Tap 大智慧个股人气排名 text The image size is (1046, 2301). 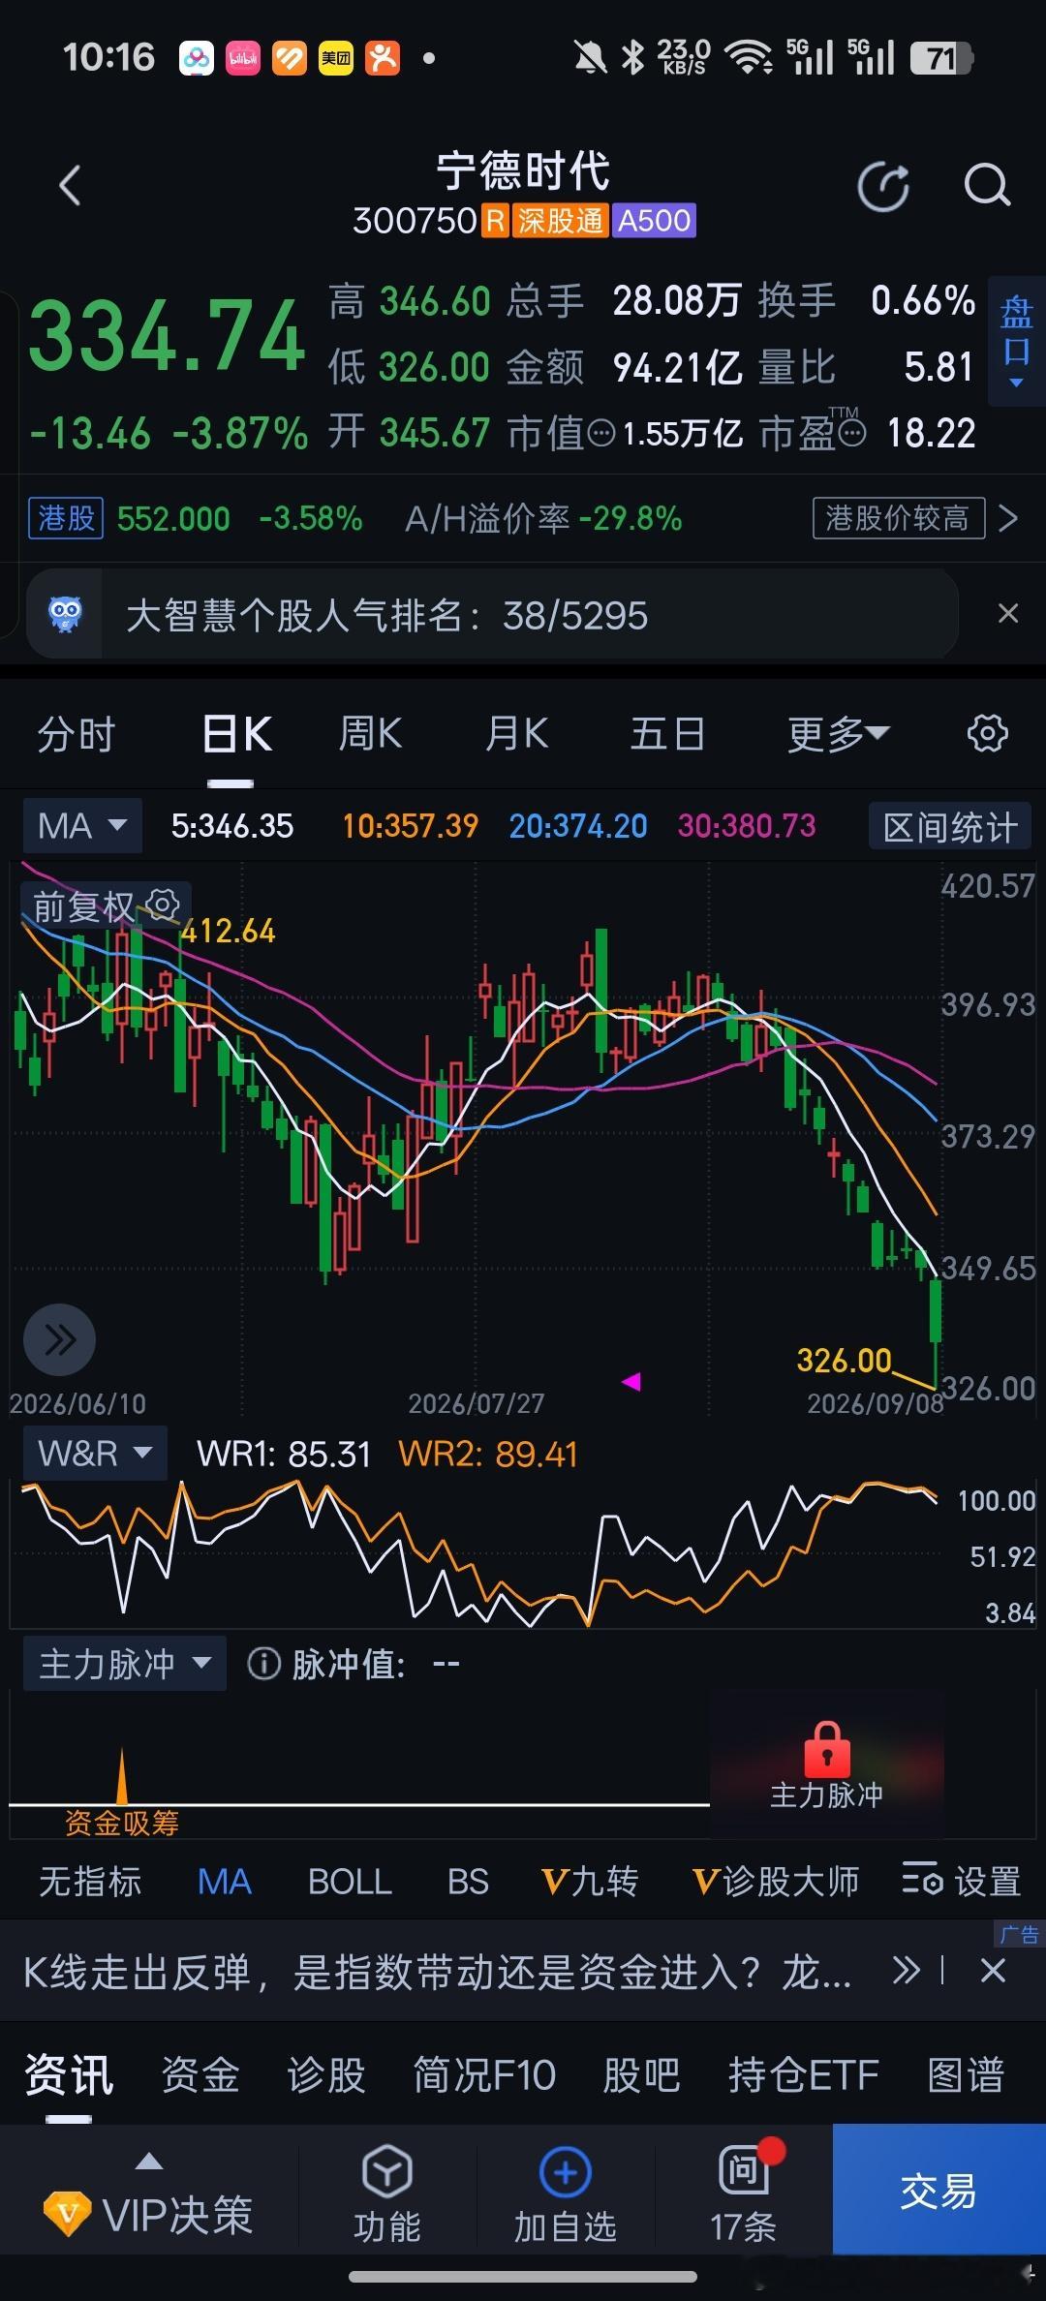pyautogui.click(x=387, y=614)
